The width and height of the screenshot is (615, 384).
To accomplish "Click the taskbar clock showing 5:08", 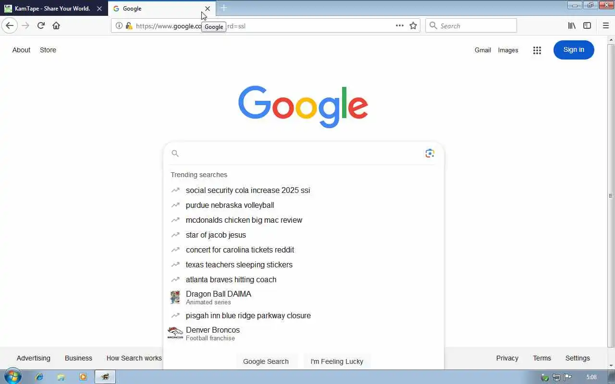I will pos(591,377).
